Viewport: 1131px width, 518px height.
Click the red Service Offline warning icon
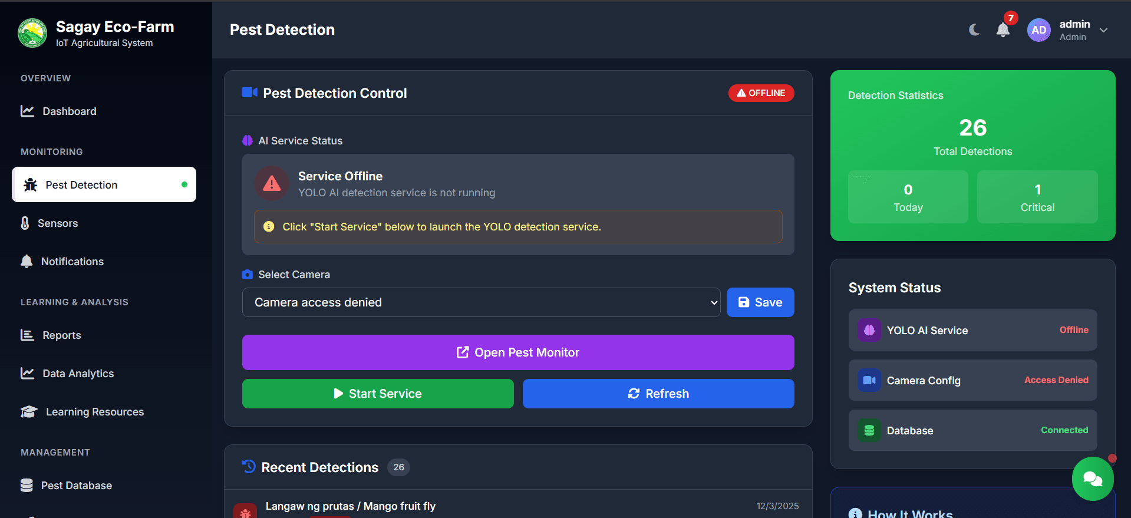coord(272,184)
